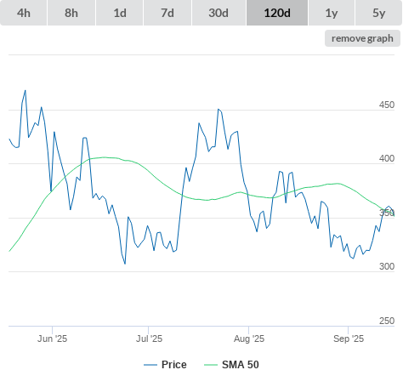Click the Jul '25 axis label
403x387 pixels.
(x=149, y=339)
